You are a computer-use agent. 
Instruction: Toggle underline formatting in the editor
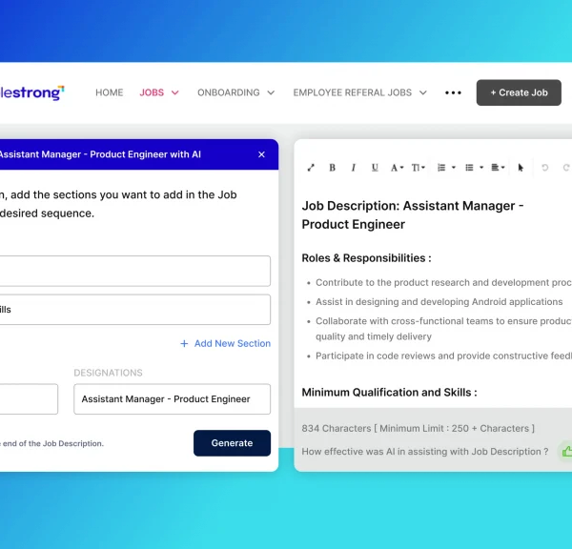point(375,168)
